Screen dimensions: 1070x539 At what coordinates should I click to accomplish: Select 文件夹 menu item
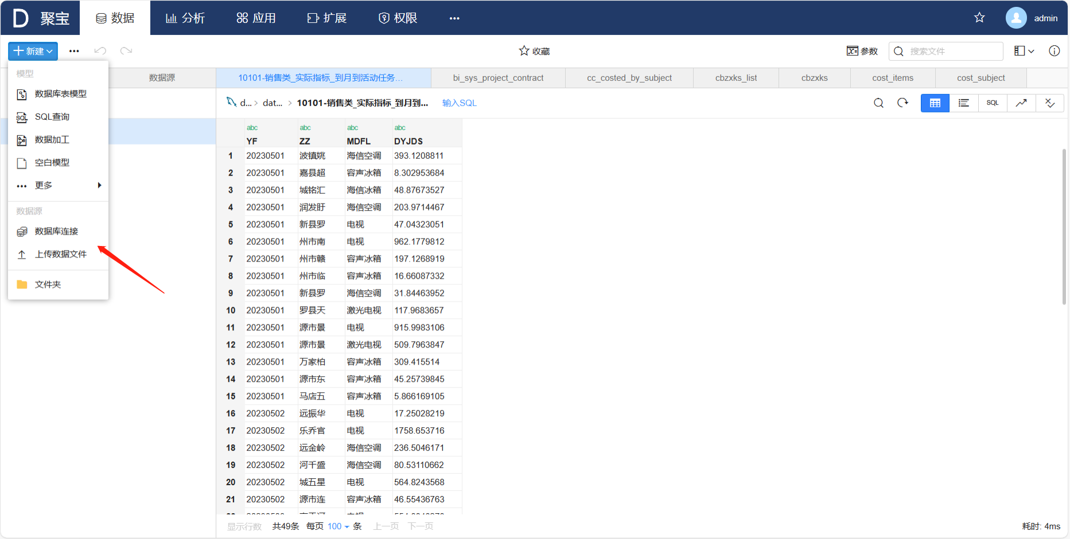click(x=58, y=284)
